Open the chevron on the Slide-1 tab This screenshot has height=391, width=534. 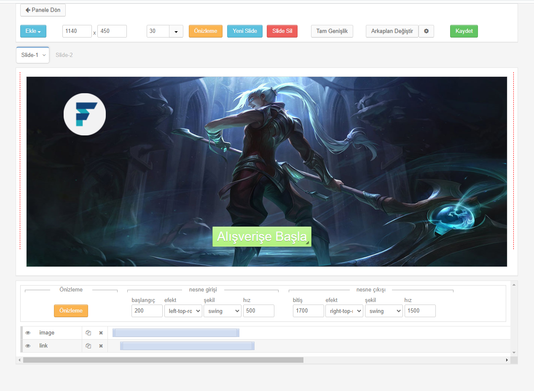pyautogui.click(x=44, y=55)
